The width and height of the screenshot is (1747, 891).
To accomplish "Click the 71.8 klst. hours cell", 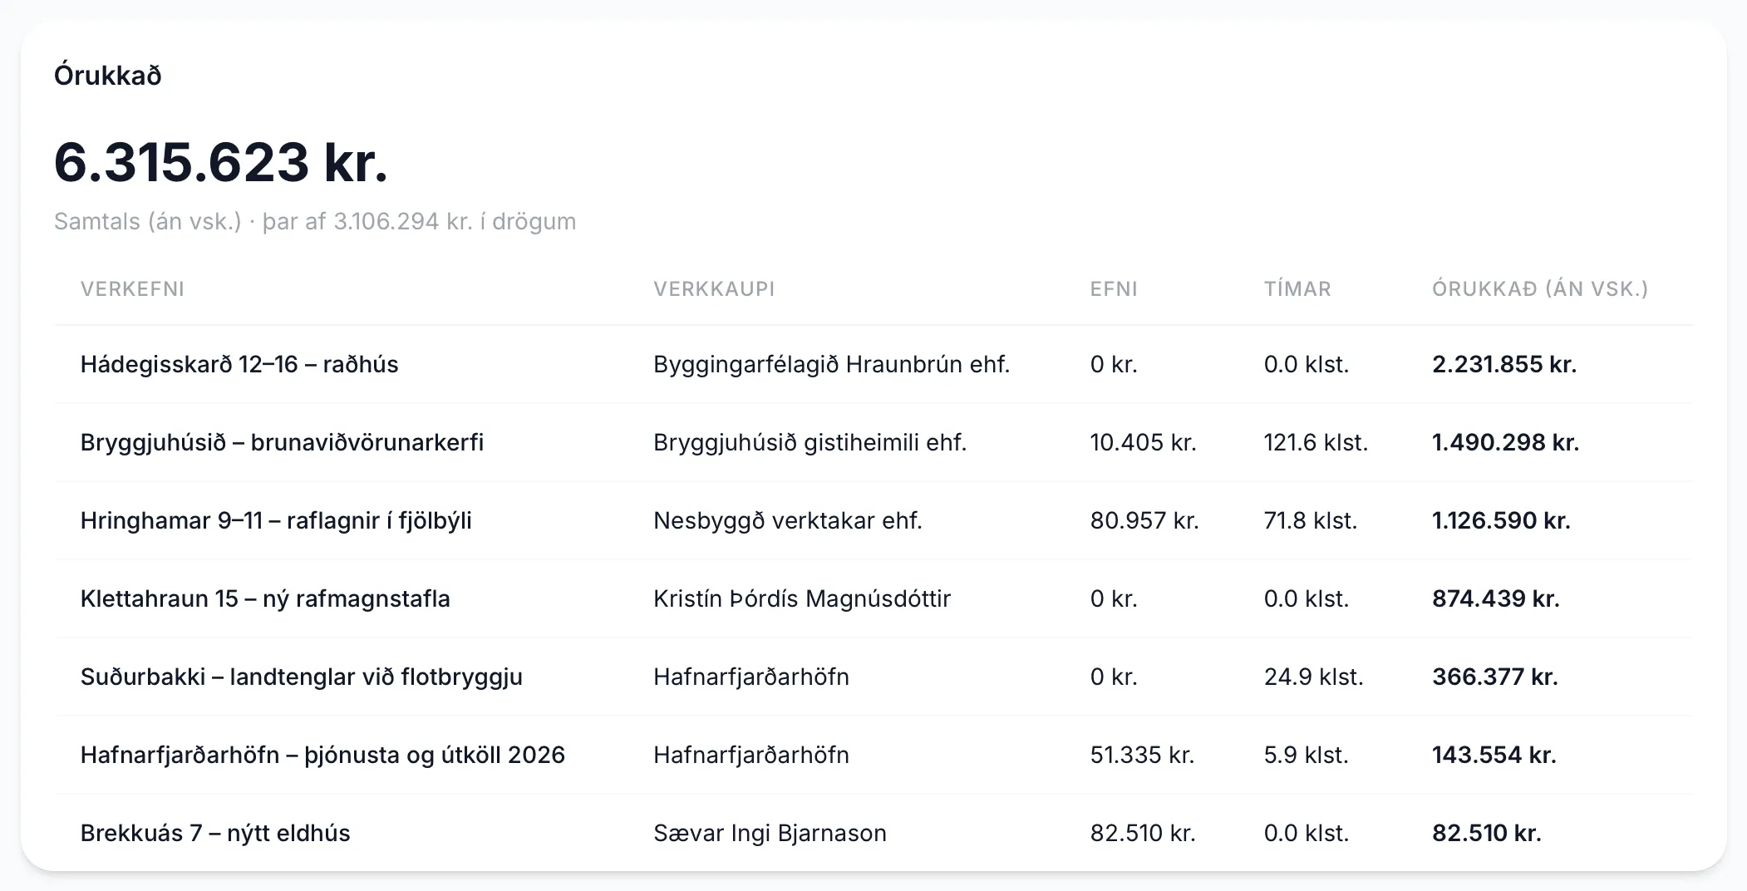I will click(x=1311, y=520).
